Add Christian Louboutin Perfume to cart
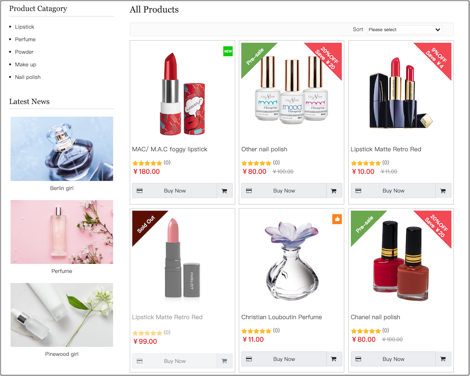Image resolution: width=470 pixels, height=376 pixels. pyautogui.click(x=334, y=359)
